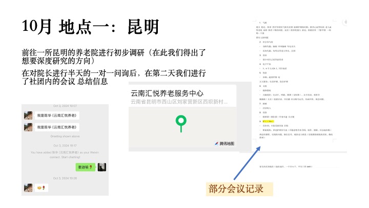Click the green location pin on the map
The image size is (369, 208).
click(180, 122)
